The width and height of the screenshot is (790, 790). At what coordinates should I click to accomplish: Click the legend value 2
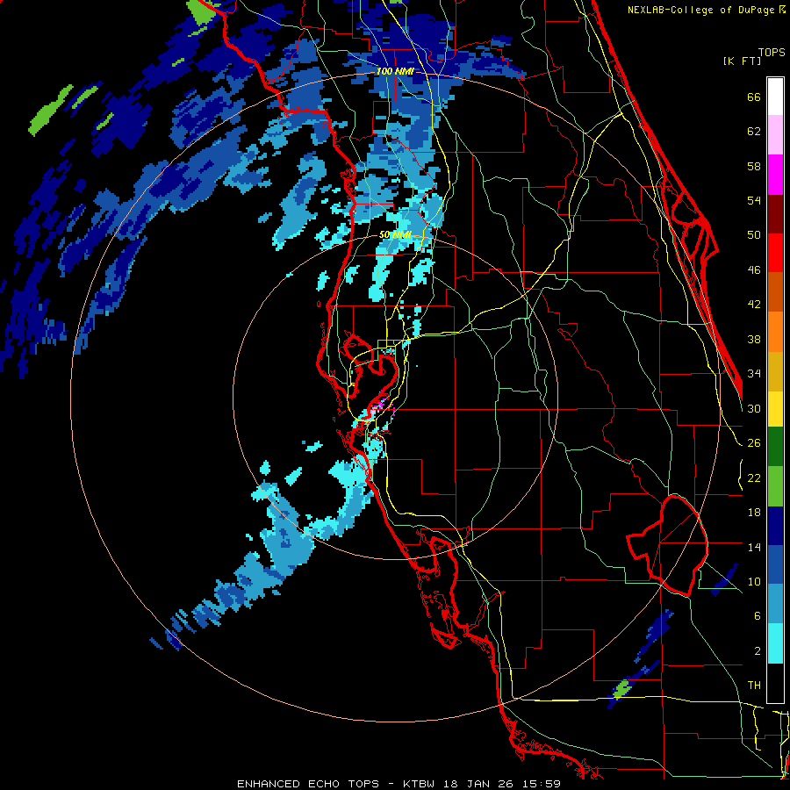click(x=758, y=651)
